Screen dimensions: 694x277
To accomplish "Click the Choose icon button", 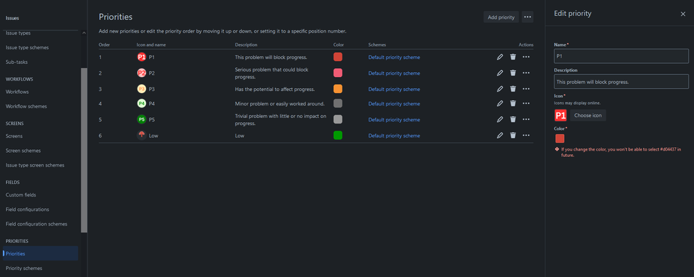I will click(588, 115).
